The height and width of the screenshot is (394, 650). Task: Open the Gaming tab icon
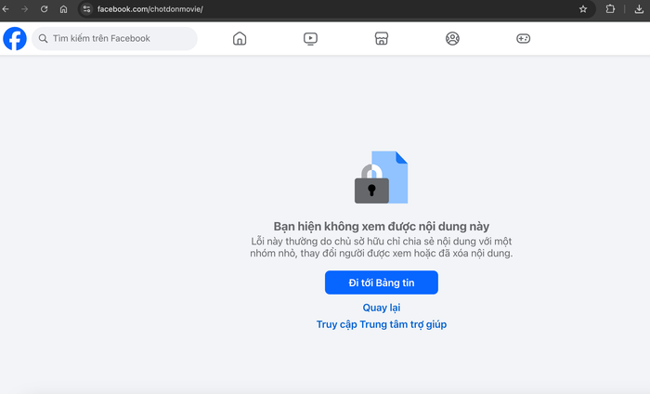pos(523,39)
